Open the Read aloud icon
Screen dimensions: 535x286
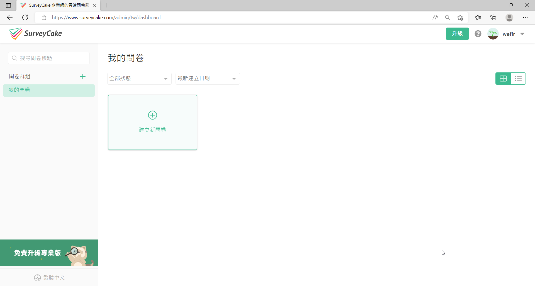tap(435, 18)
